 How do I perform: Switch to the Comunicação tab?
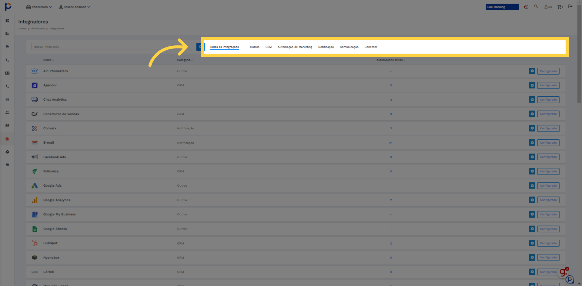pyautogui.click(x=349, y=47)
